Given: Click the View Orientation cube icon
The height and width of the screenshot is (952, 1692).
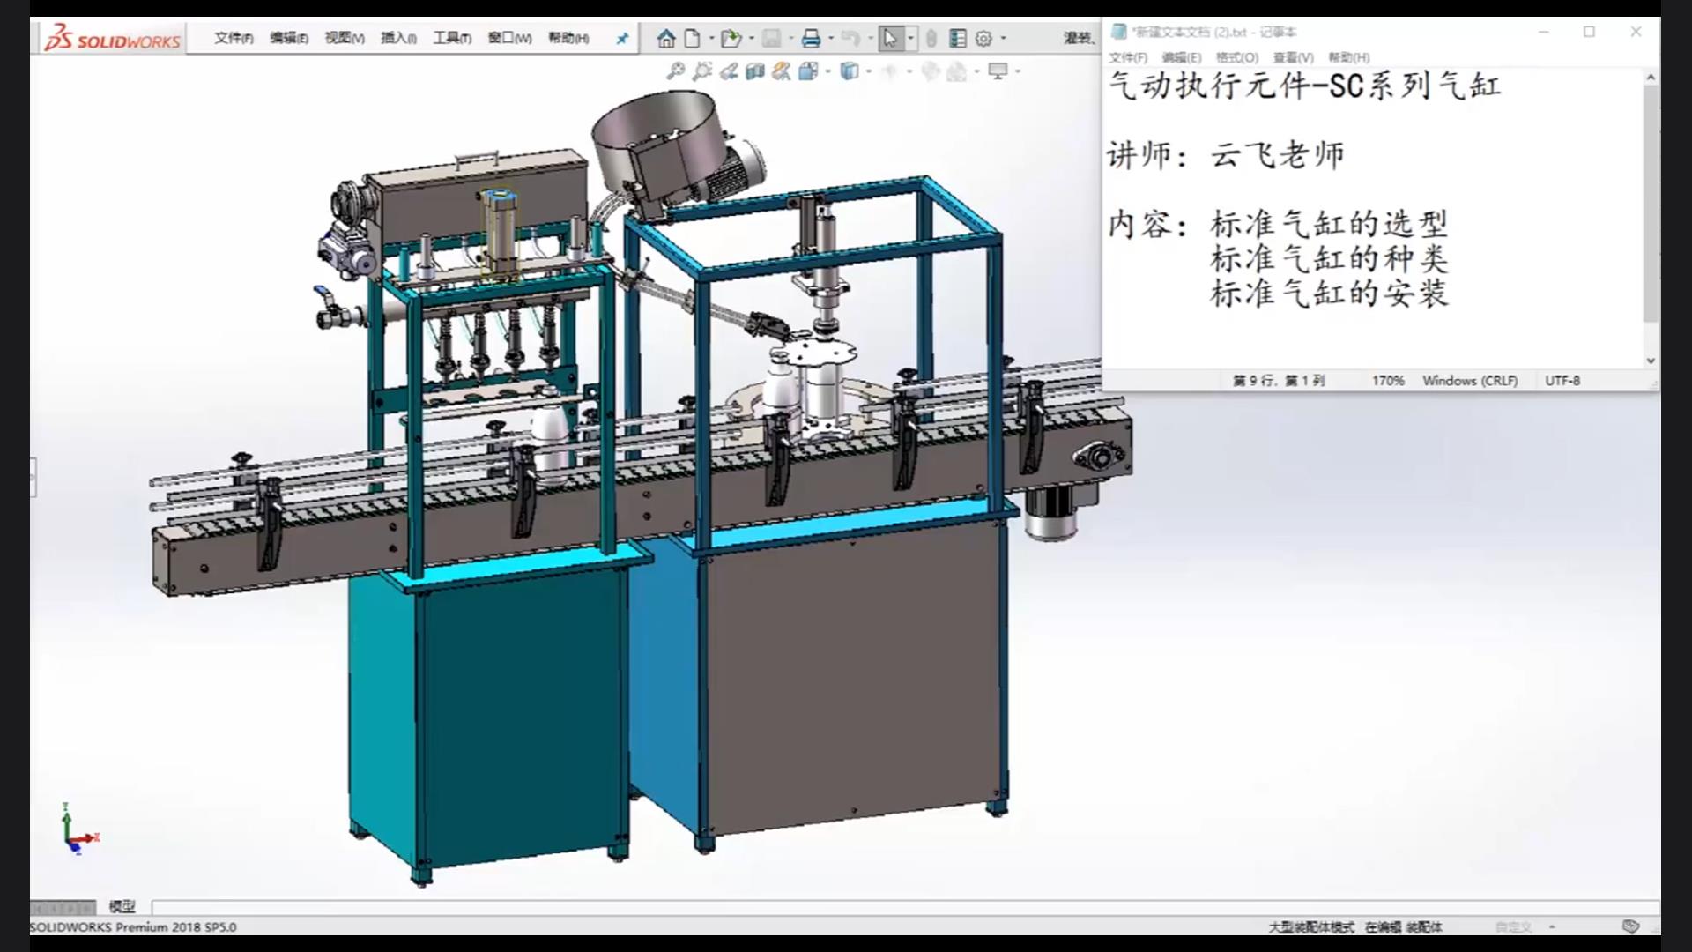Looking at the screenshot, I should 808,71.
